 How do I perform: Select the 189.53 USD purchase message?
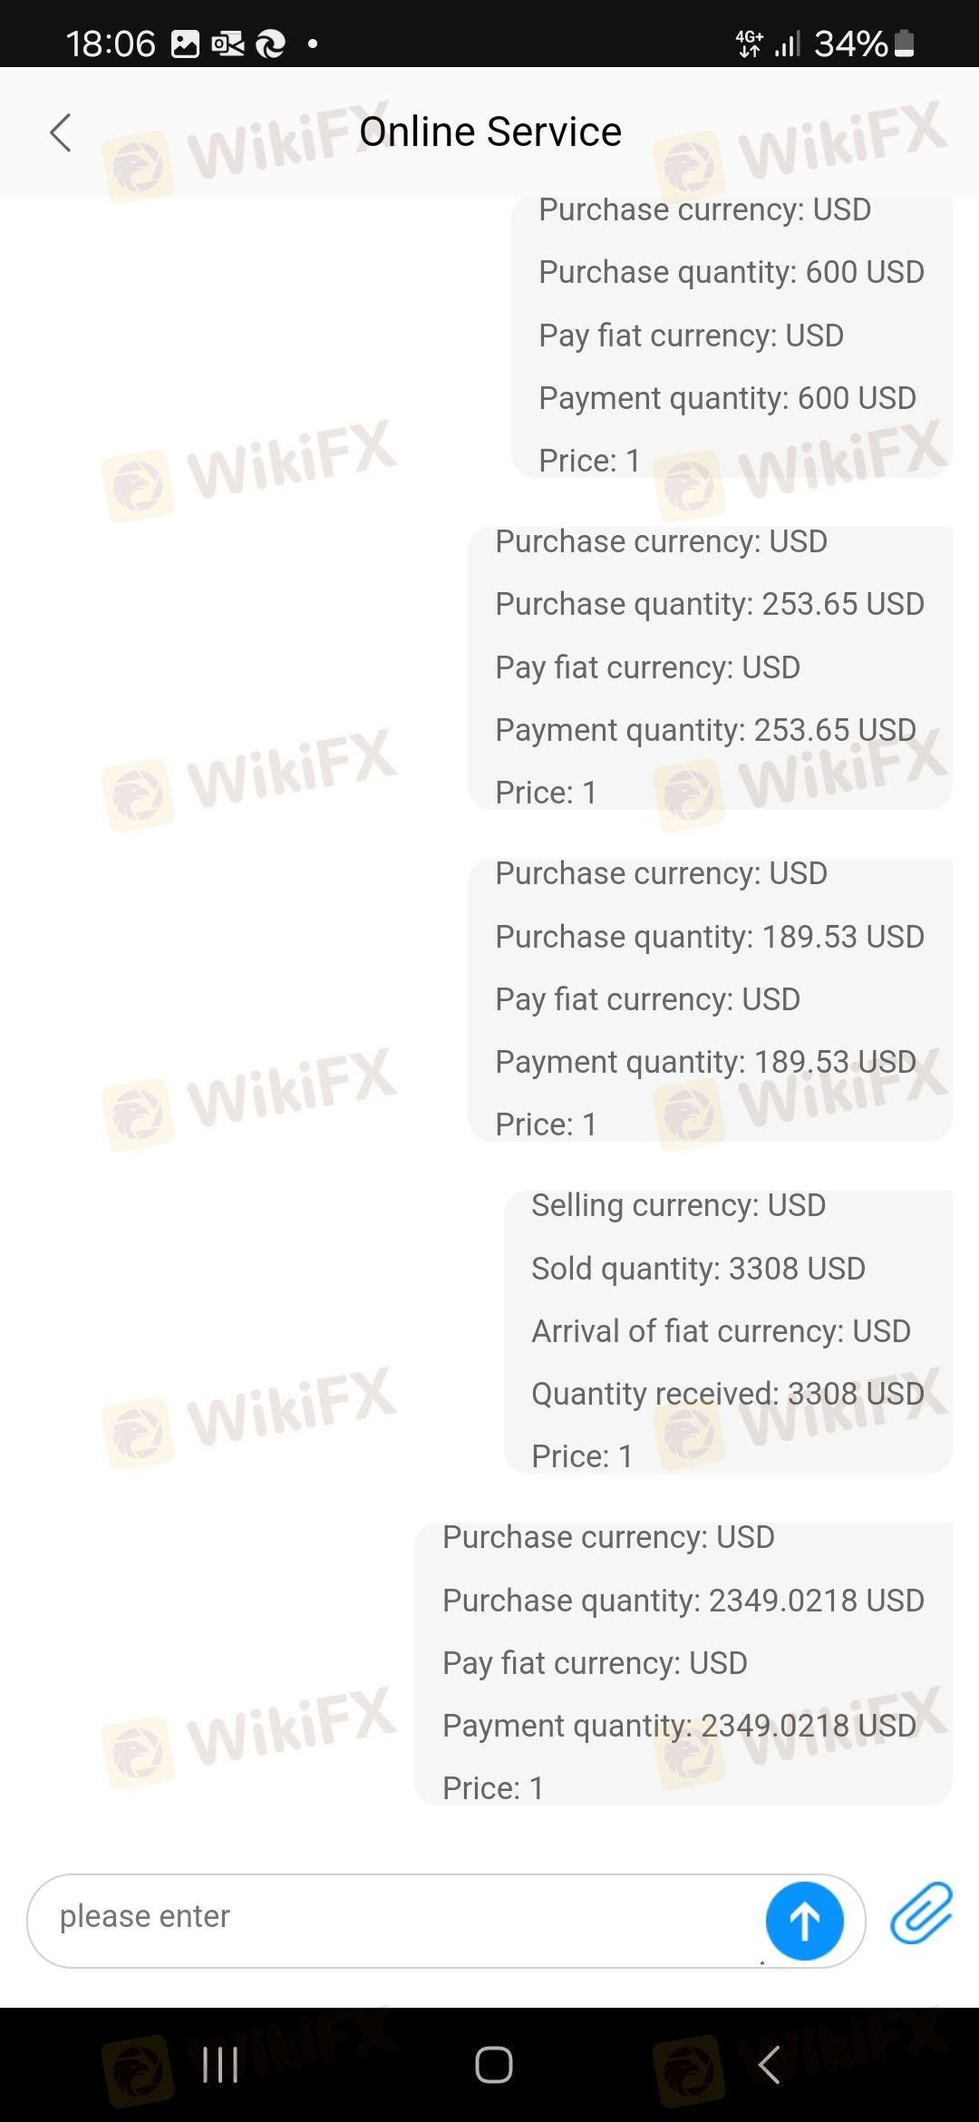(709, 999)
